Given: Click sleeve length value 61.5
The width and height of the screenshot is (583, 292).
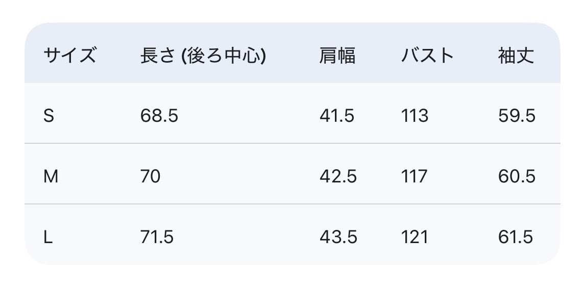Looking at the screenshot, I should 516,237.
